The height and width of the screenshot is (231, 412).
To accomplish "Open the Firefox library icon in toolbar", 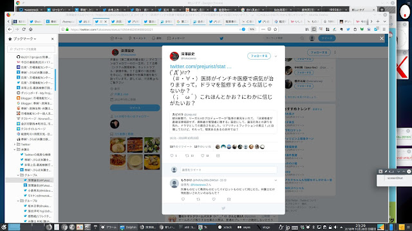I will click(x=307, y=30).
